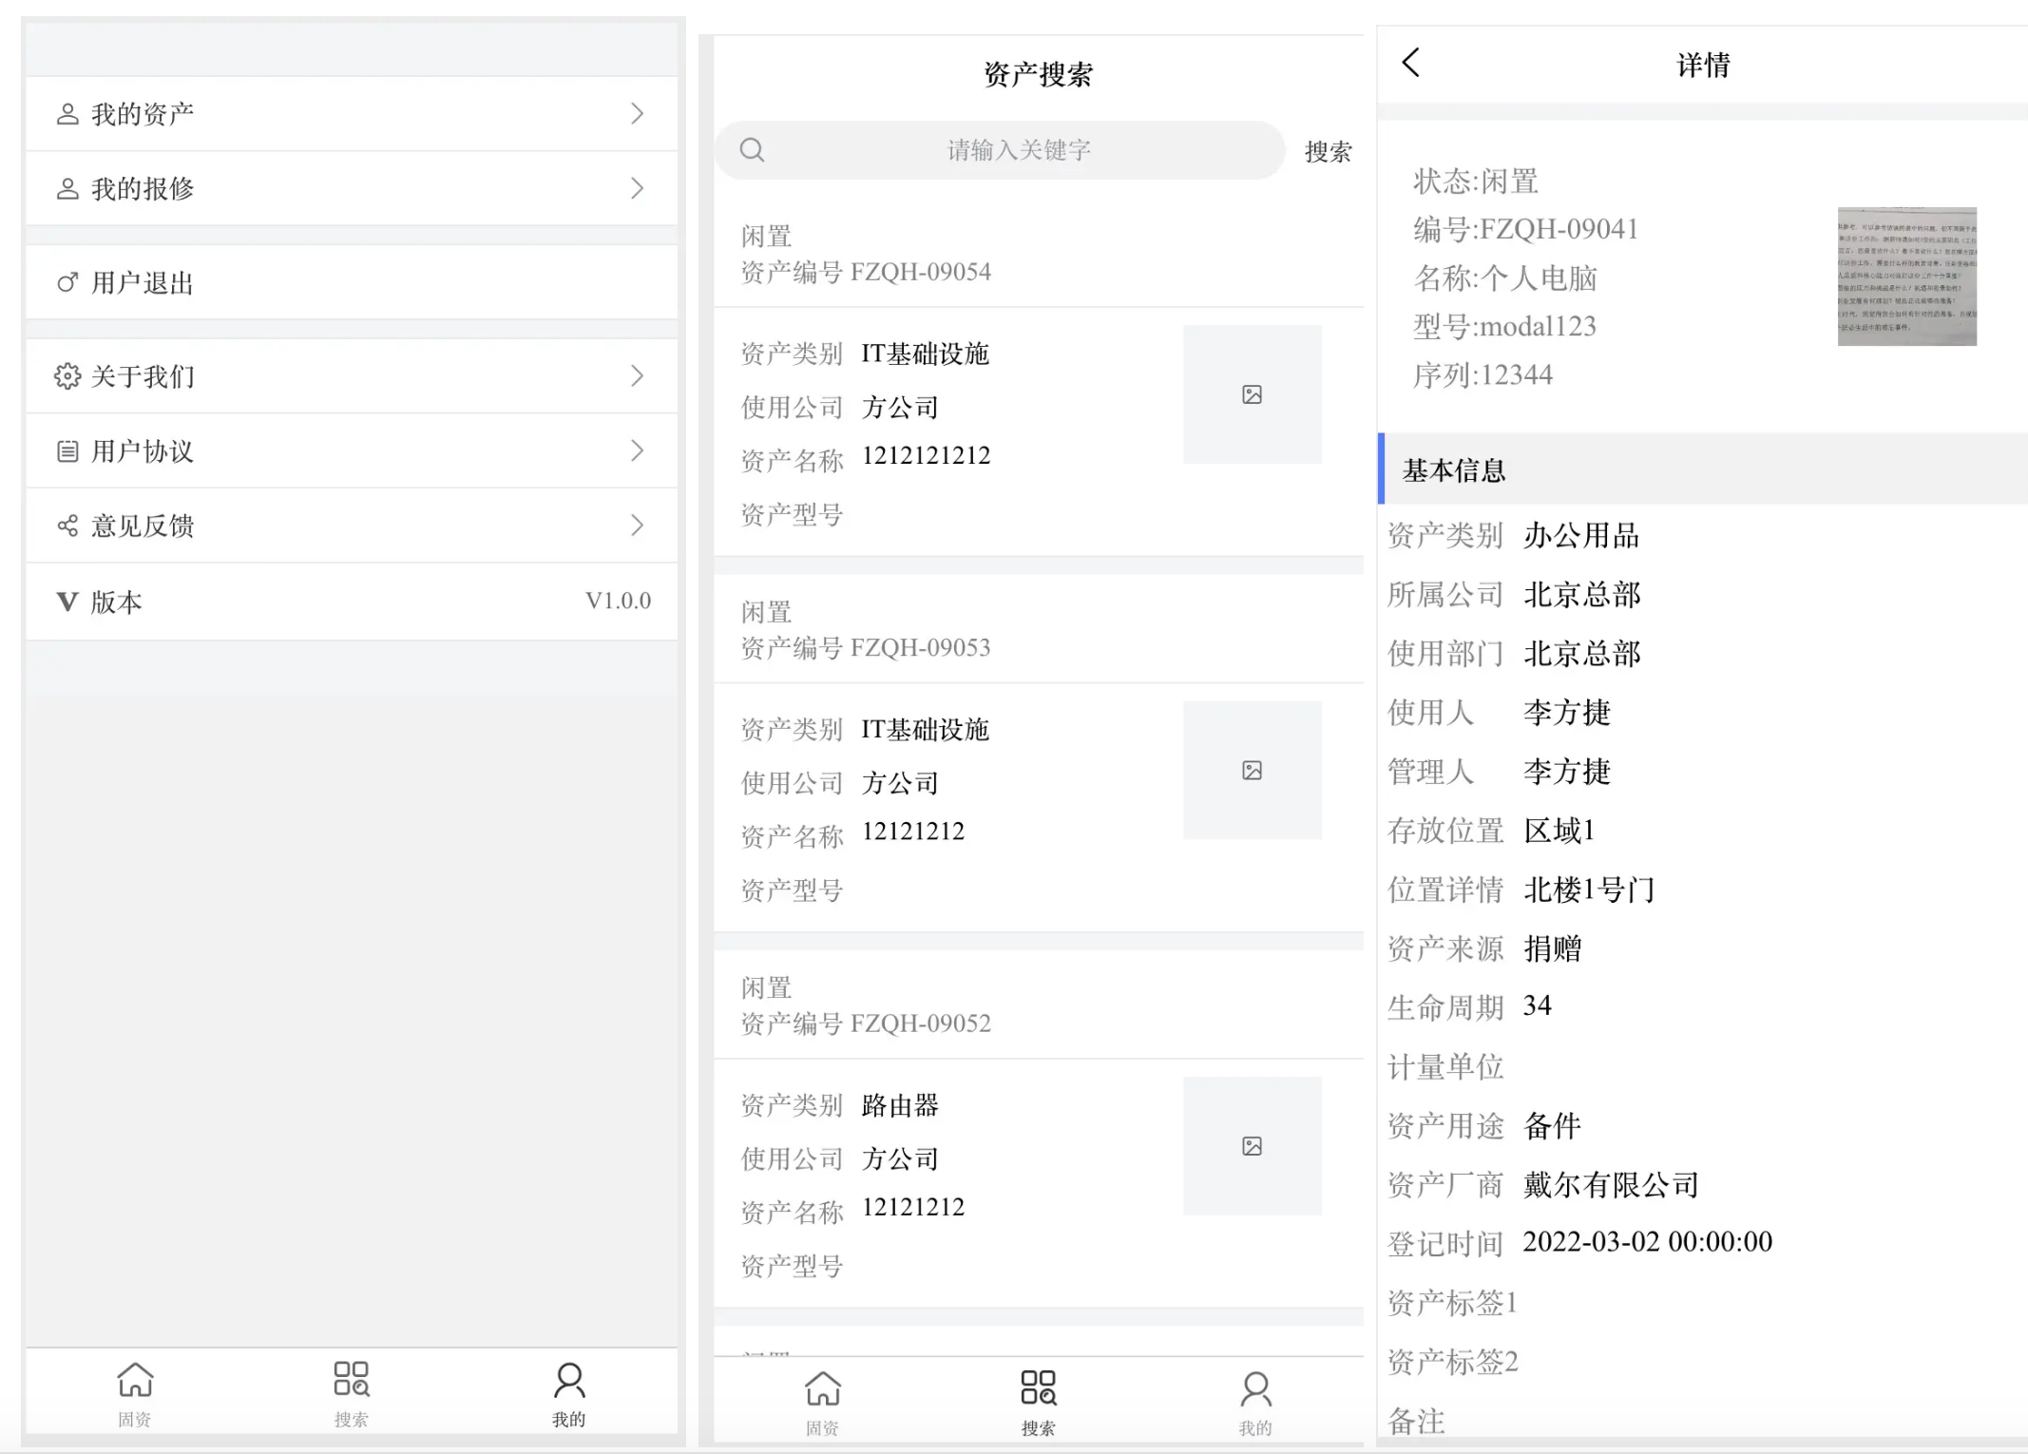Click 资产编号 FZQH-09052 text
2028x1454 pixels.
point(866,1024)
